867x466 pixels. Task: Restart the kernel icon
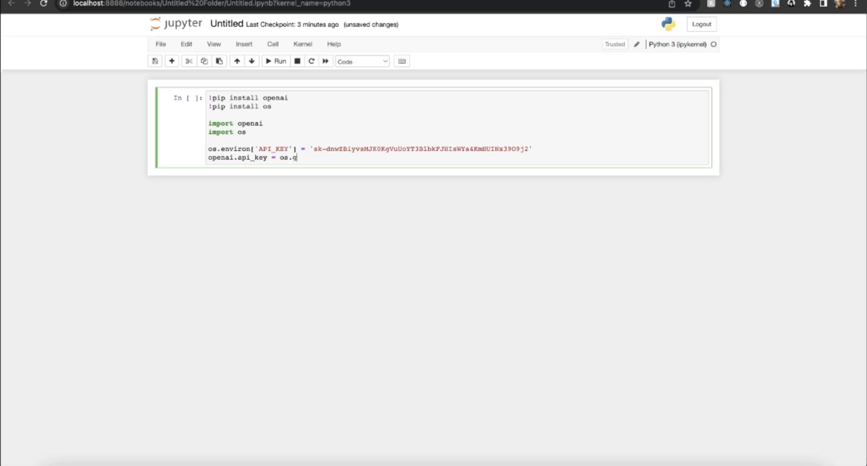[x=311, y=61]
